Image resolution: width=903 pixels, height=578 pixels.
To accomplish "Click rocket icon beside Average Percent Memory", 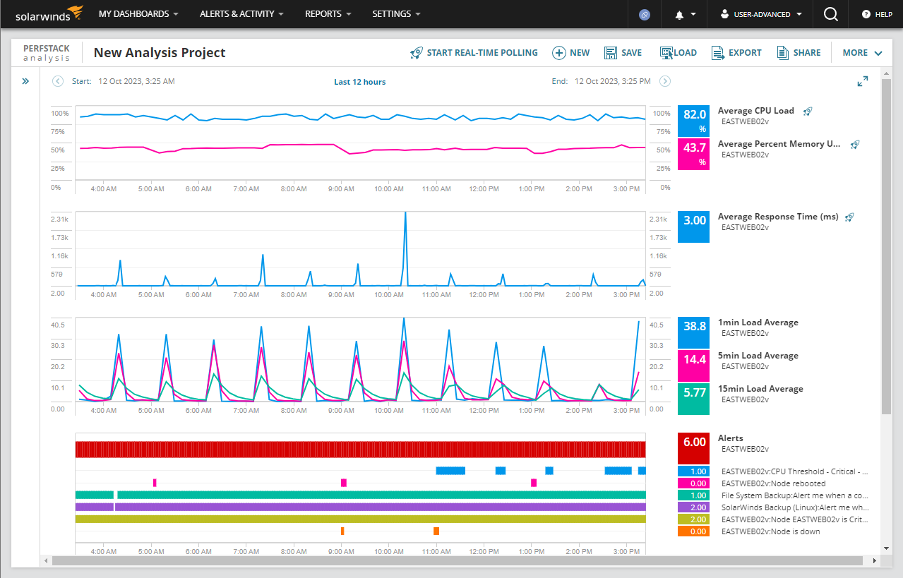I will coord(855,144).
